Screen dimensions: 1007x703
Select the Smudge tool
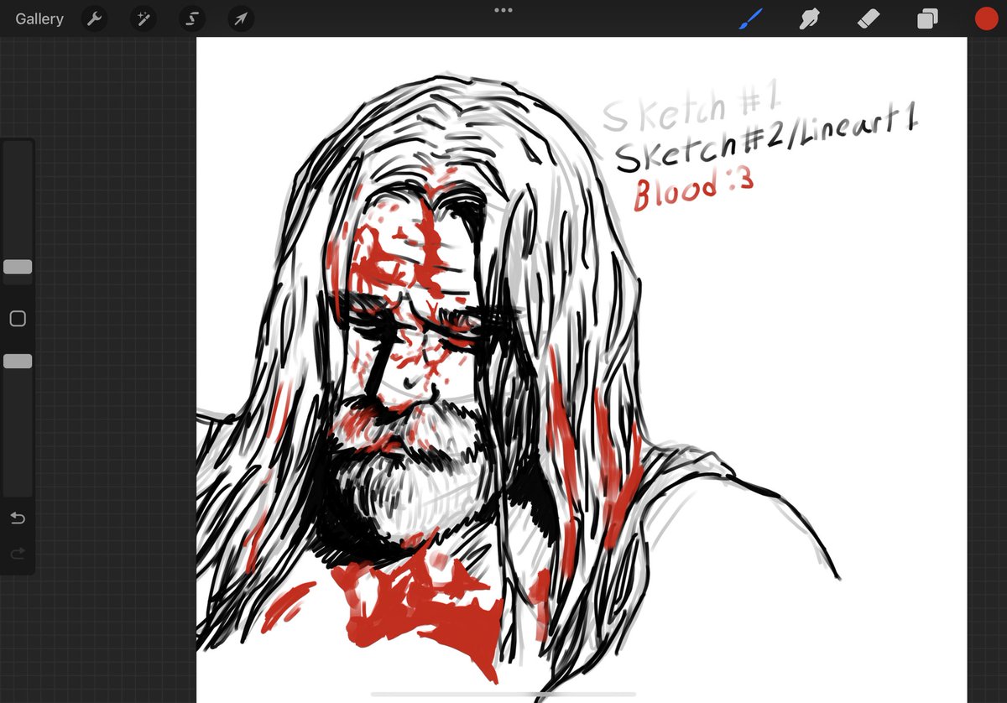(810, 18)
